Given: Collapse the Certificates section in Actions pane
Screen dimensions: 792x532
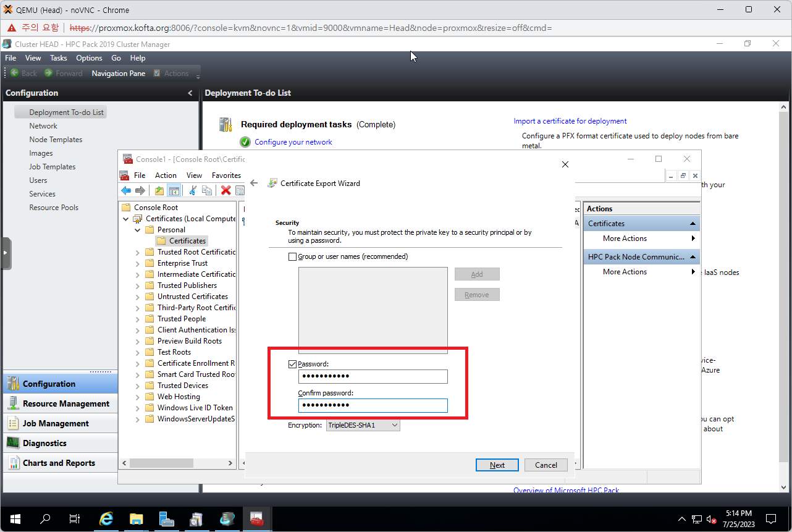Looking at the screenshot, I should (693, 224).
